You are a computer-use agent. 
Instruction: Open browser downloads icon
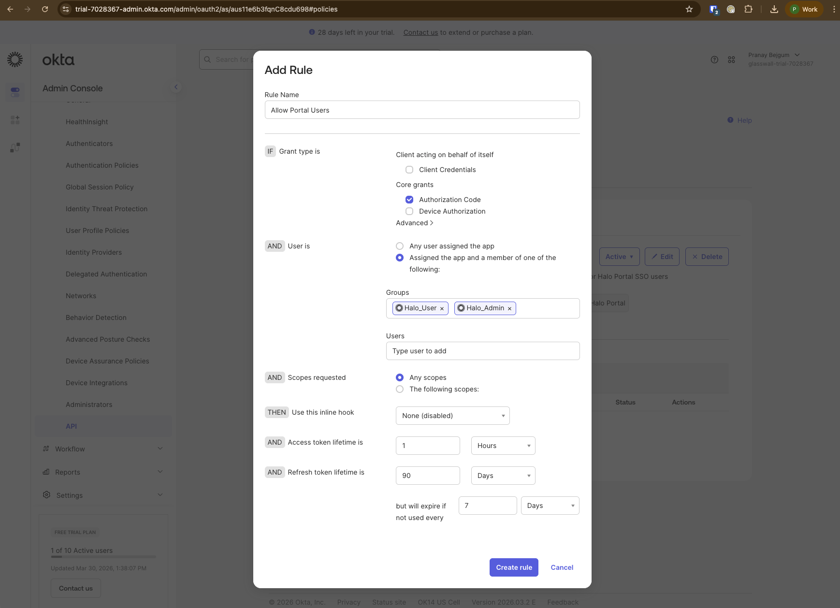774,9
